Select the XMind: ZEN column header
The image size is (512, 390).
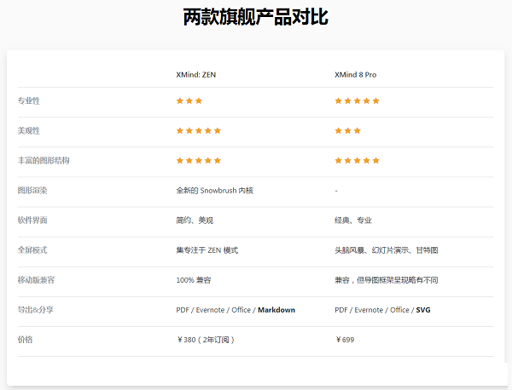click(196, 75)
